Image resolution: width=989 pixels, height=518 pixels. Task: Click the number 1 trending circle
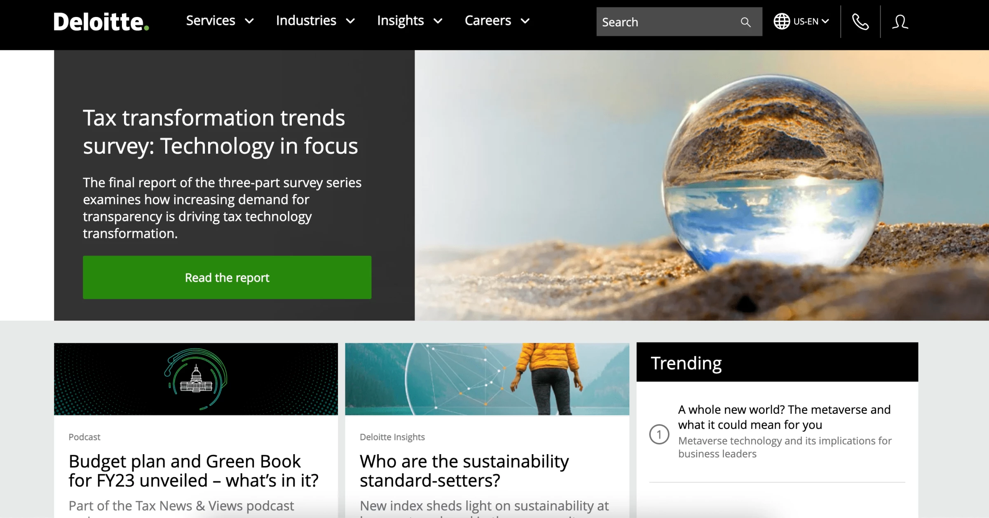point(659,434)
